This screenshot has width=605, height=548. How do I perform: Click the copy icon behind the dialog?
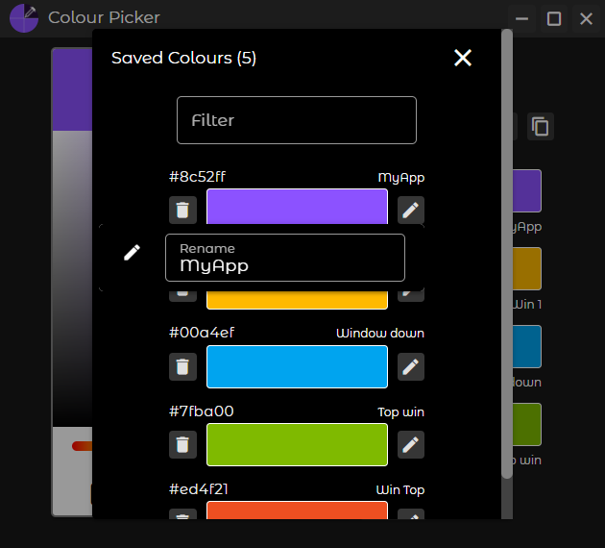(x=541, y=126)
